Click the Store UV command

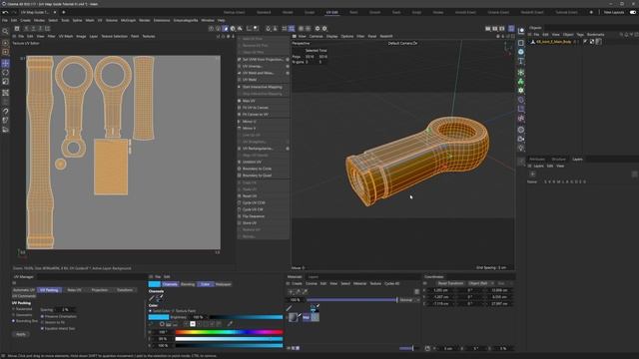click(250, 223)
